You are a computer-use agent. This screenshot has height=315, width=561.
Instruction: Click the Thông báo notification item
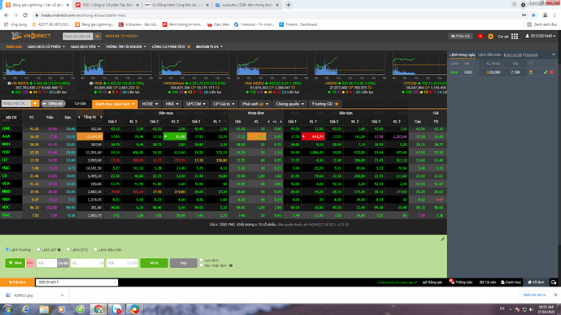[461, 283]
